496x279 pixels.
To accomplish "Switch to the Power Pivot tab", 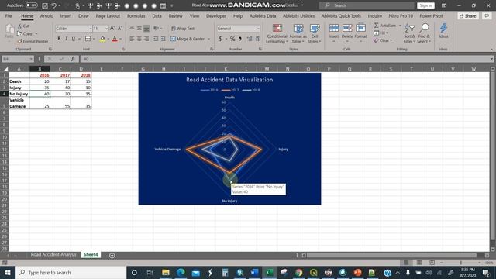I will [x=431, y=15].
